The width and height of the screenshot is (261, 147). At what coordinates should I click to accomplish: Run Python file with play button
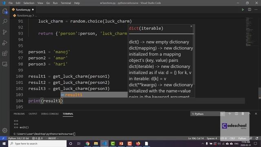click(243, 10)
